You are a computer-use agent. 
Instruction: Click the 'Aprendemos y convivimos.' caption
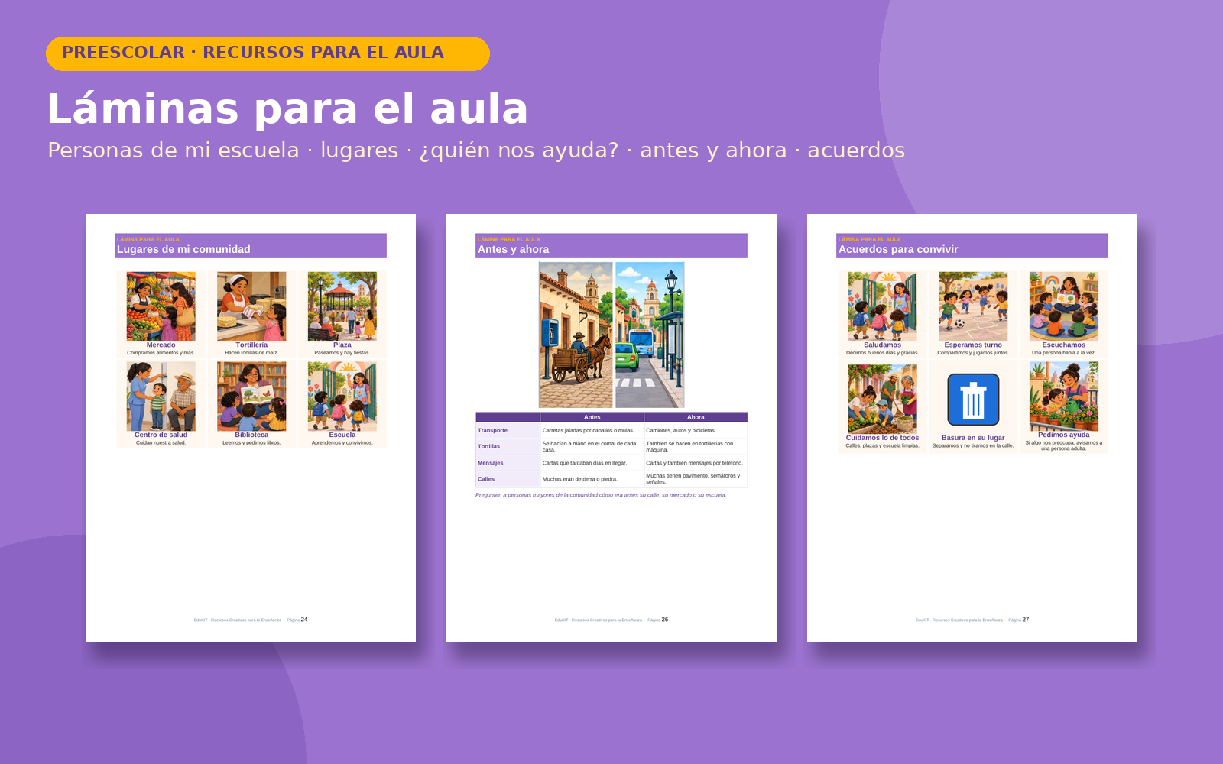(x=342, y=443)
